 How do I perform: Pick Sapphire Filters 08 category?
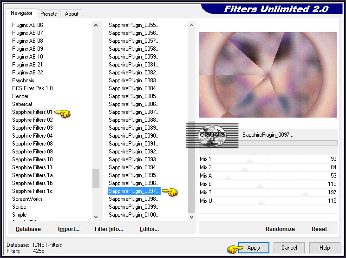point(33,144)
